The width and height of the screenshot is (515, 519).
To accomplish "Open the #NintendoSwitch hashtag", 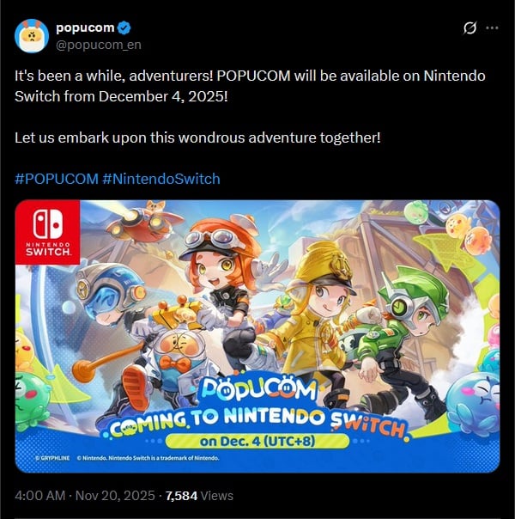I will [x=161, y=179].
